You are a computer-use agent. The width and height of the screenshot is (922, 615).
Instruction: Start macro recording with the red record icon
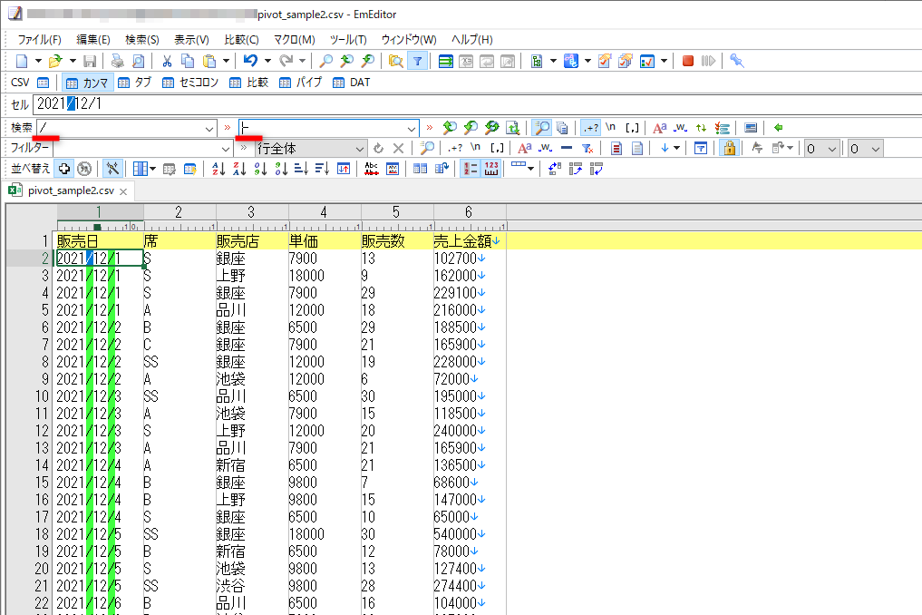(687, 61)
